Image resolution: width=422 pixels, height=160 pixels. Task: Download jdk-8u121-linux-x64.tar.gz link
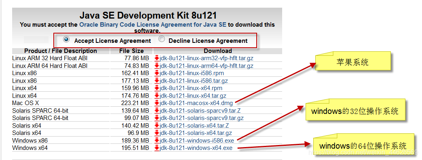coord(193,95)
